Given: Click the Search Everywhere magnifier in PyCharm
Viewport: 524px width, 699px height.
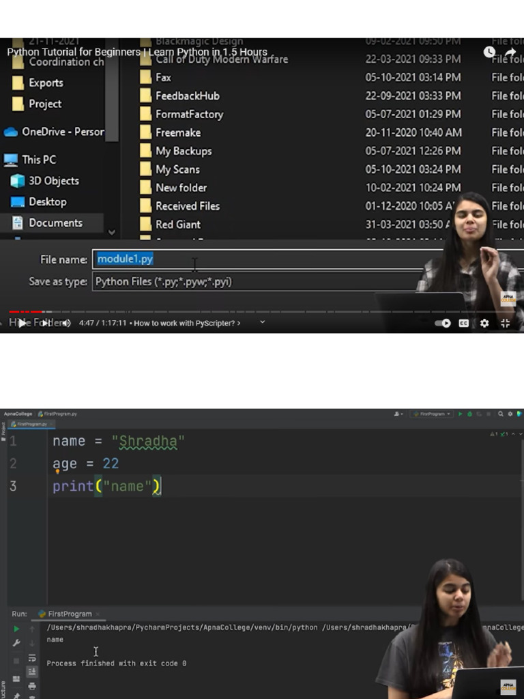Looking at the screenshot, I should pos(501,414).
